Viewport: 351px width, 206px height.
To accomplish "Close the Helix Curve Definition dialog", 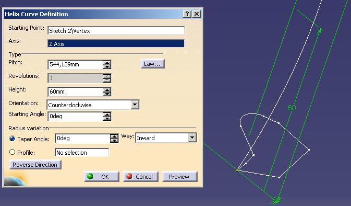I will 197,14.
